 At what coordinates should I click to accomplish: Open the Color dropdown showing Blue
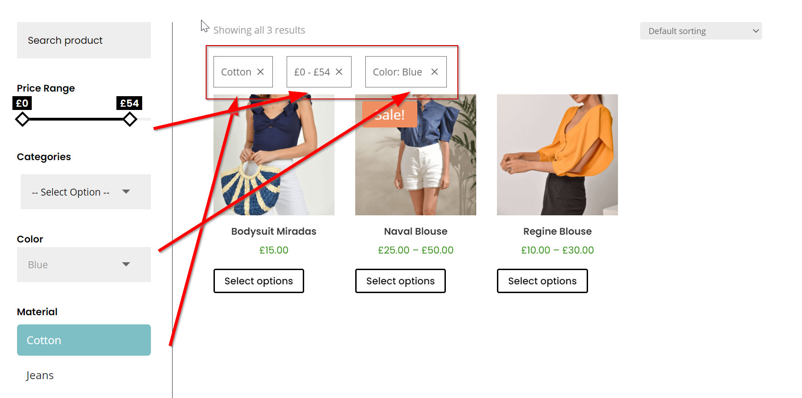pyautogui.click(x=84, y=265)
